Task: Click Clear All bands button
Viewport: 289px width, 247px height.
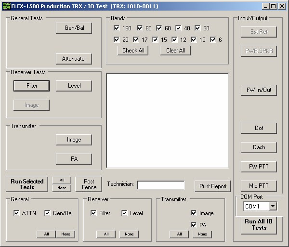Action: [x=175, y=51]
